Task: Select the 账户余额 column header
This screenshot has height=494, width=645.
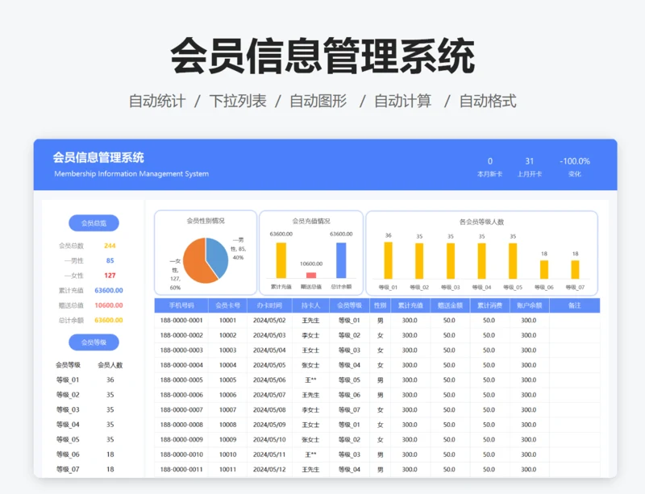Action: coord(530,305)
